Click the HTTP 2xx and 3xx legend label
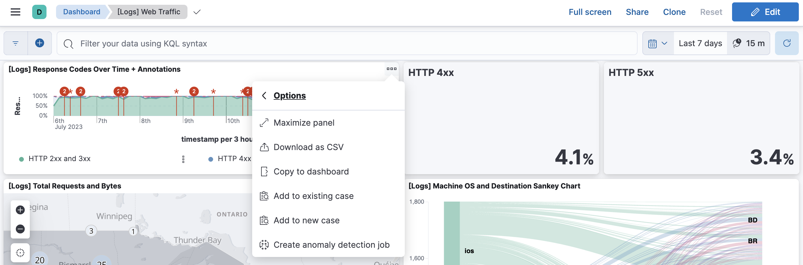803x265 pixels. pos(60,159)
